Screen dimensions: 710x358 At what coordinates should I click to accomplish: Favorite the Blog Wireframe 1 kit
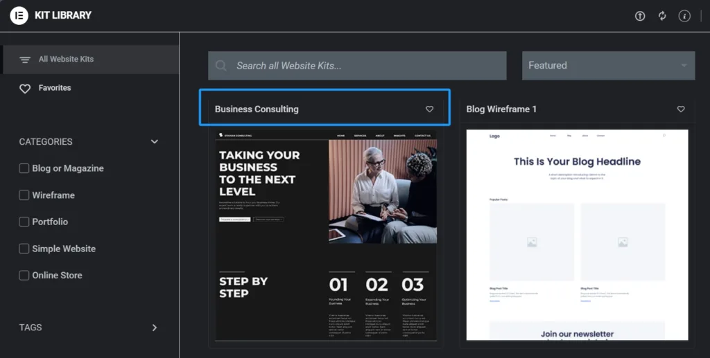(681, 109)
